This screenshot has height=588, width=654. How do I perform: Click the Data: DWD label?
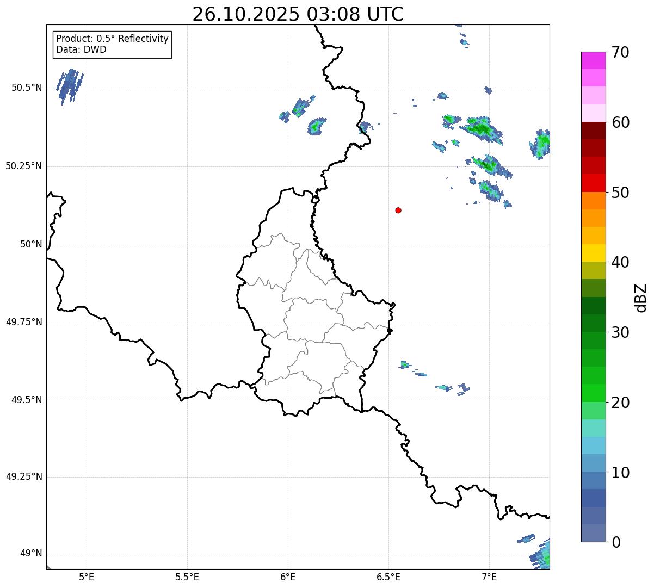coord(81,49)
